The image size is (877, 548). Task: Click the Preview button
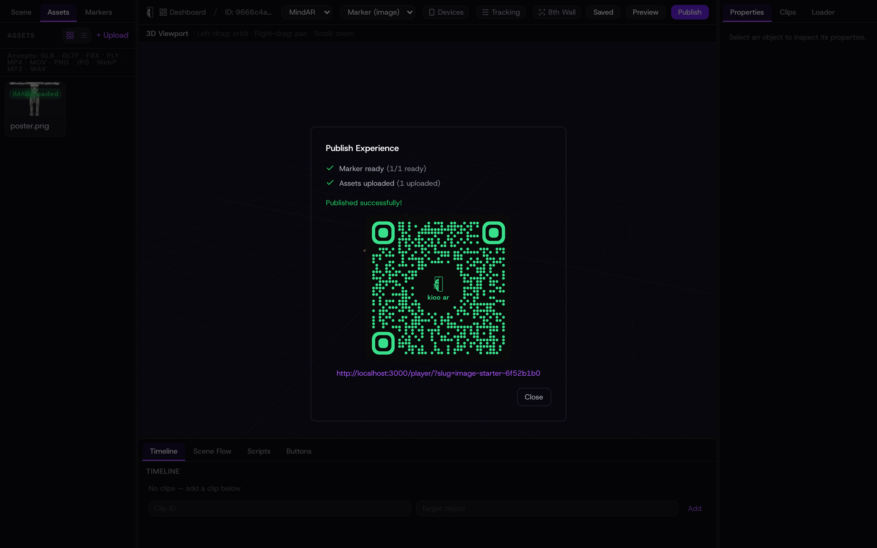(x=646, y=12)
